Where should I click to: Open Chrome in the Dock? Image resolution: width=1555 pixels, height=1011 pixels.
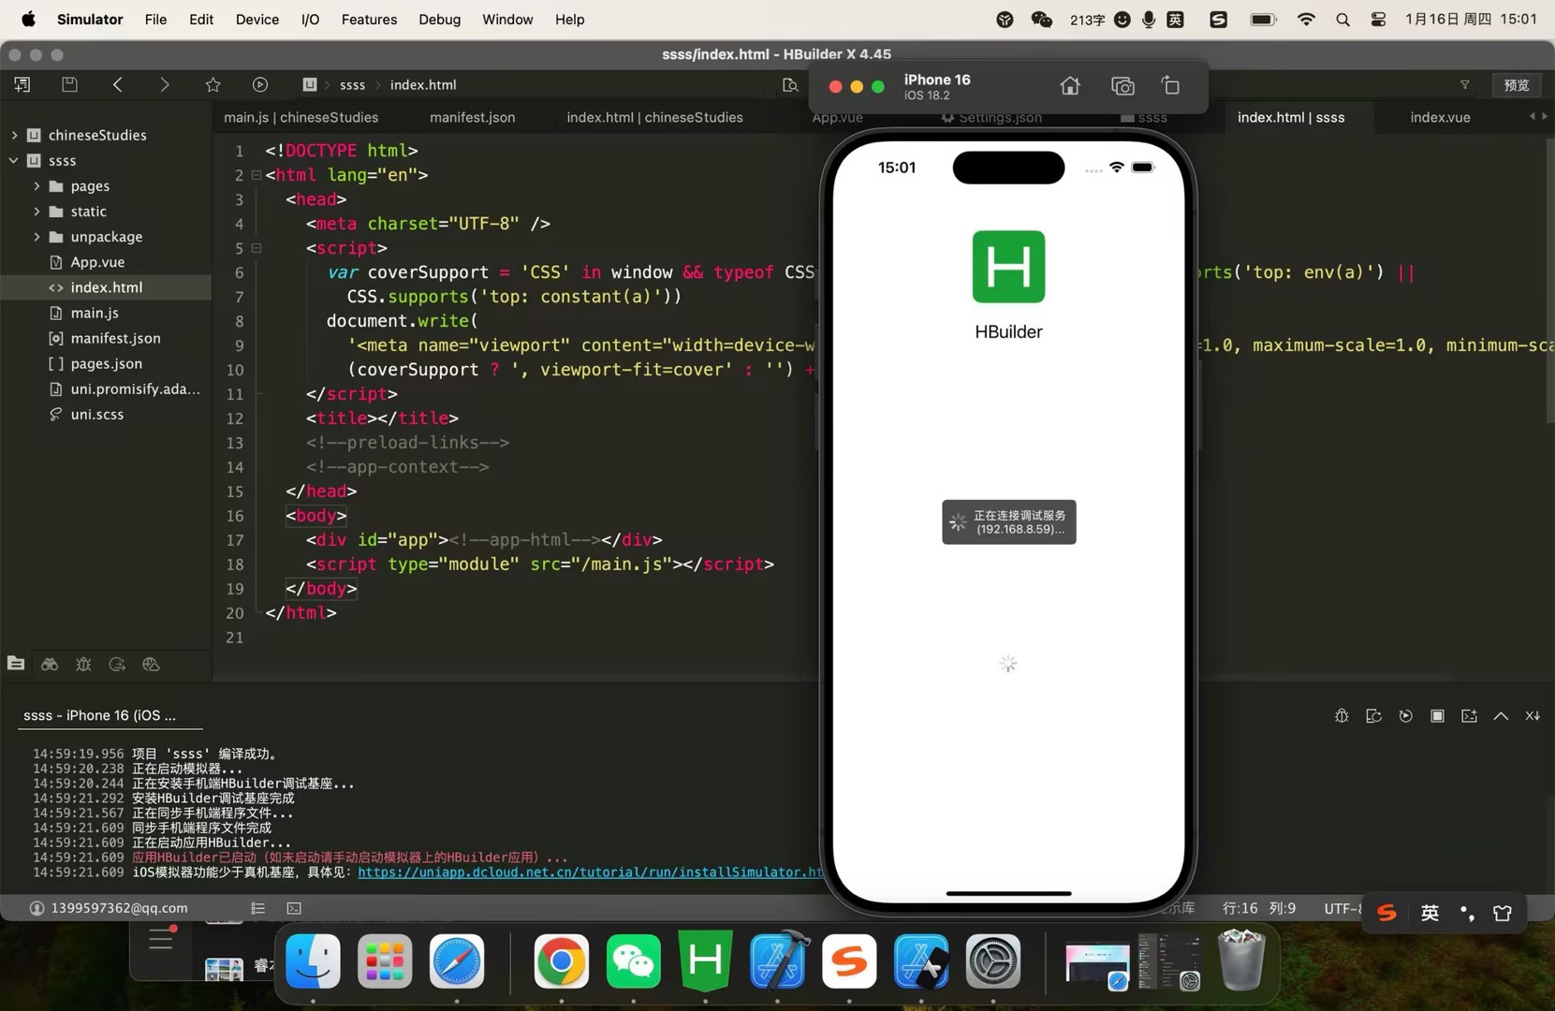click(x=562, y=961)
